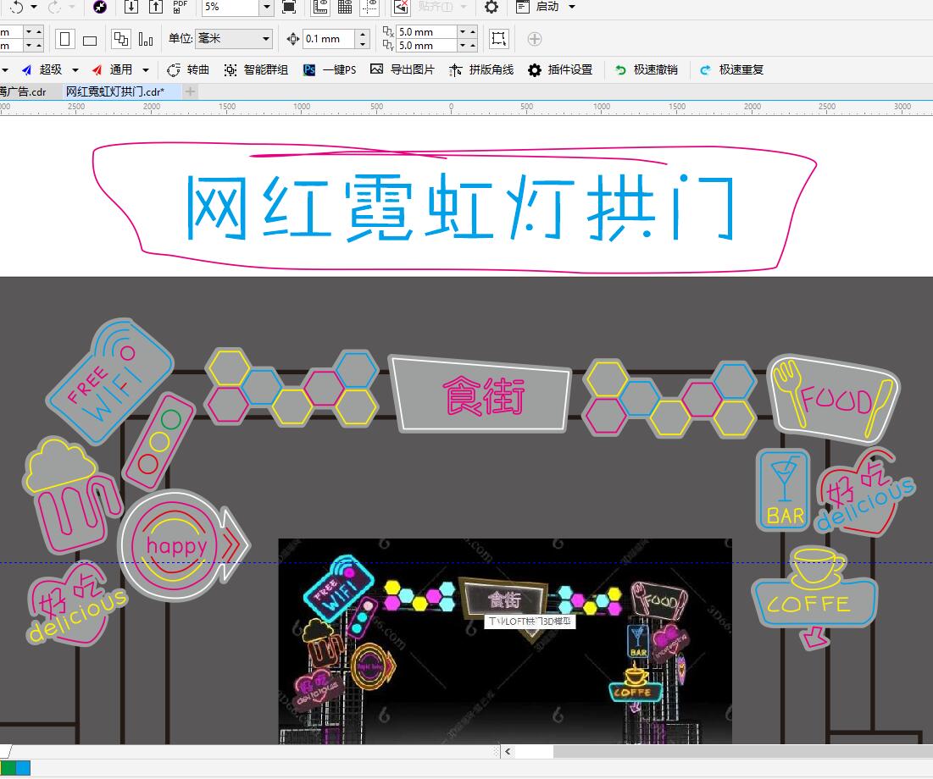933x779 pixels.
Task: Click the 拼版角线 button label
Action: coord(491,69)
